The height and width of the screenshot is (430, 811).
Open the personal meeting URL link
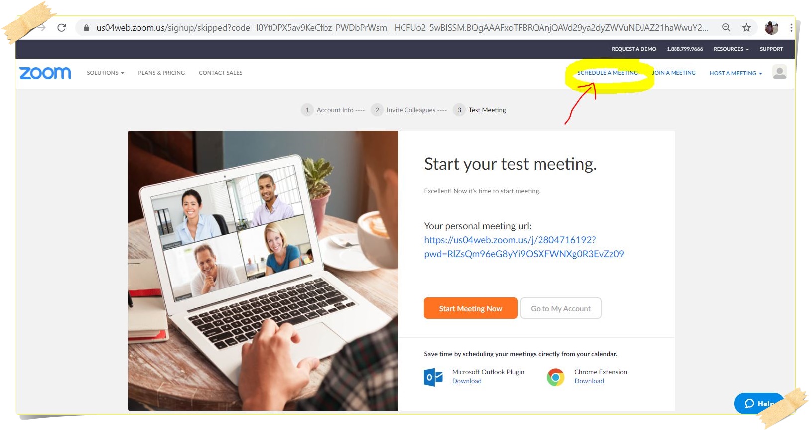point(524,247)
